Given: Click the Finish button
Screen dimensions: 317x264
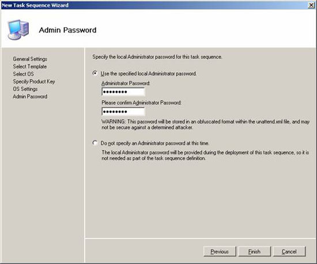Looking at the screenshot, I should click(x=255, y=251).
